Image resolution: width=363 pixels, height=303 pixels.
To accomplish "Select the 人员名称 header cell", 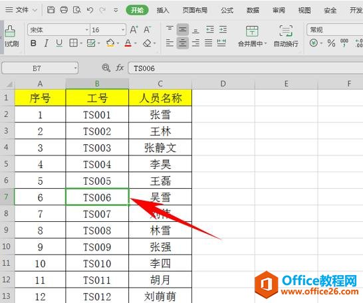I will tap(160, 98).
